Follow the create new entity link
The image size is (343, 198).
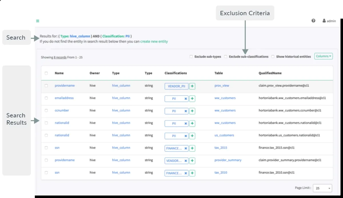point(154,41)
